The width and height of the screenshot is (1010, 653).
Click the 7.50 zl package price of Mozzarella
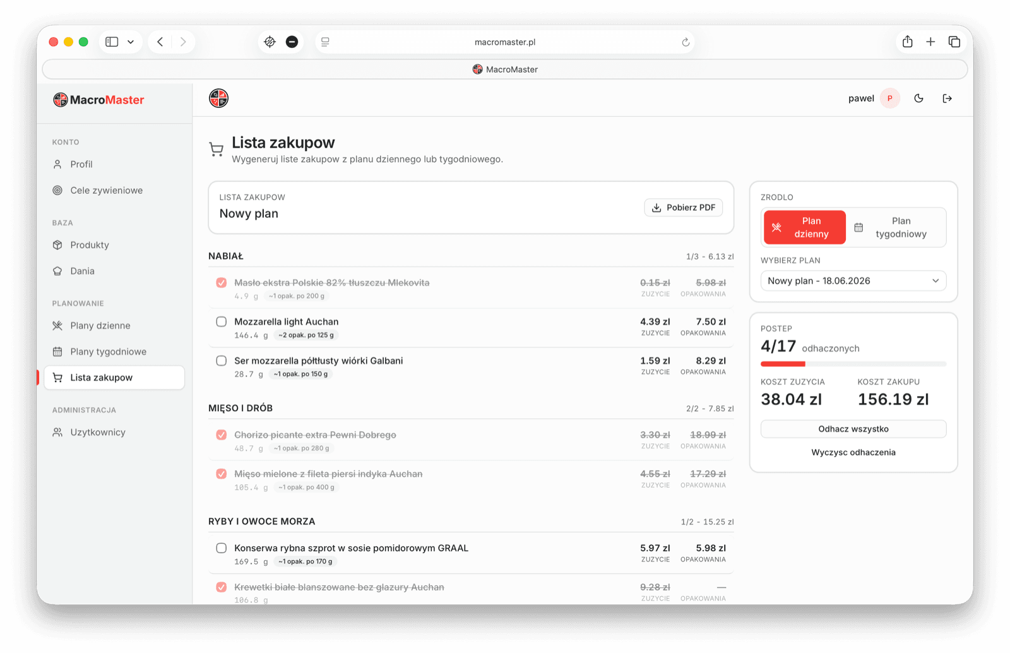(x=711, y=322)
